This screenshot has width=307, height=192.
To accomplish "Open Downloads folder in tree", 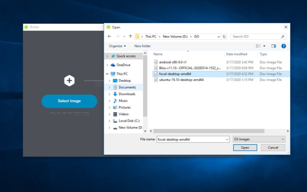I will click(x=127, y=94).
